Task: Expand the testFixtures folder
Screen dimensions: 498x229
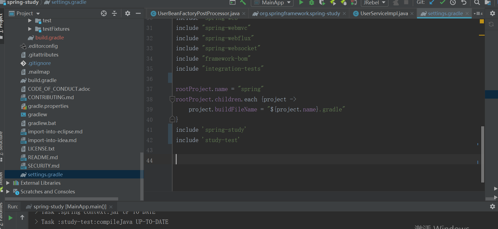Action: coord(30,29)
